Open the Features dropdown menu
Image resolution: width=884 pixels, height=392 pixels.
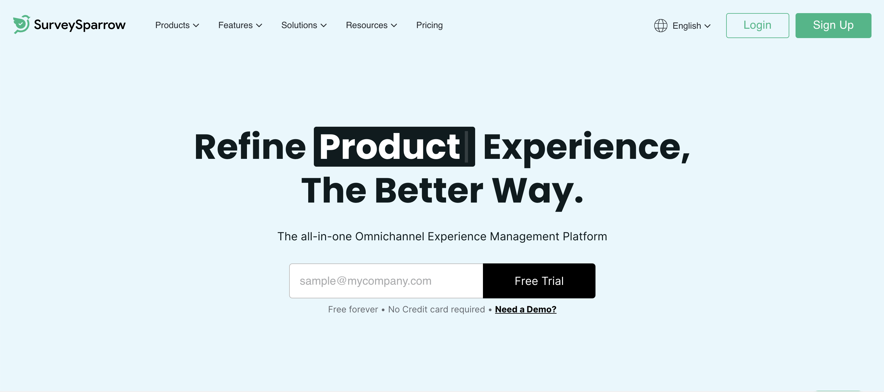point(241,25)
